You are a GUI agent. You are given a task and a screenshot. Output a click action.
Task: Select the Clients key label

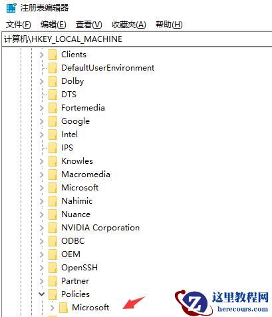pyautogui.click(x=74, y=55)
